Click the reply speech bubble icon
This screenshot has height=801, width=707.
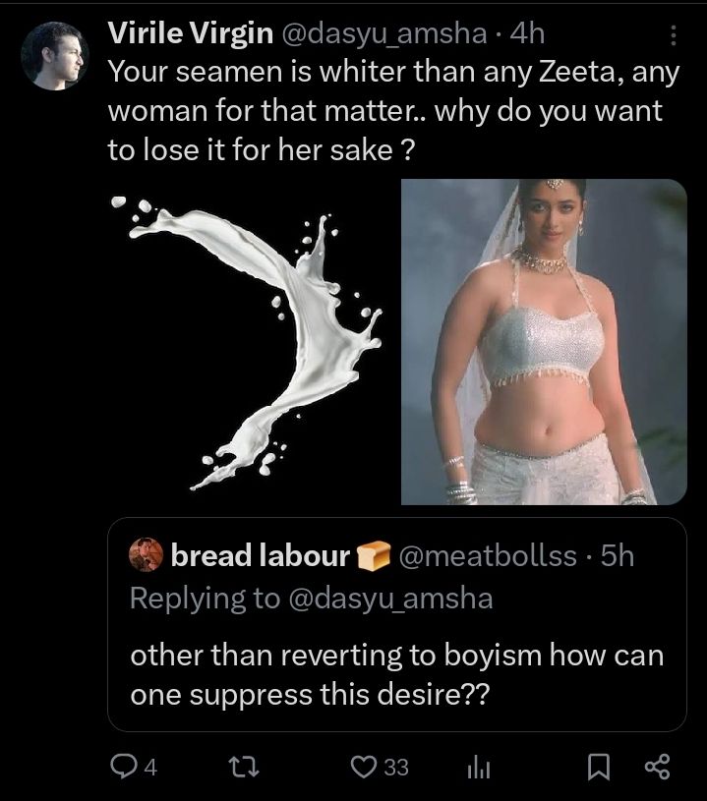pyautogui.click(x=126, y=767)
